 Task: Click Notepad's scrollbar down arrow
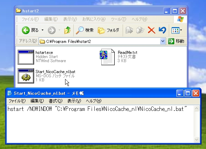[x=197, y=140]
